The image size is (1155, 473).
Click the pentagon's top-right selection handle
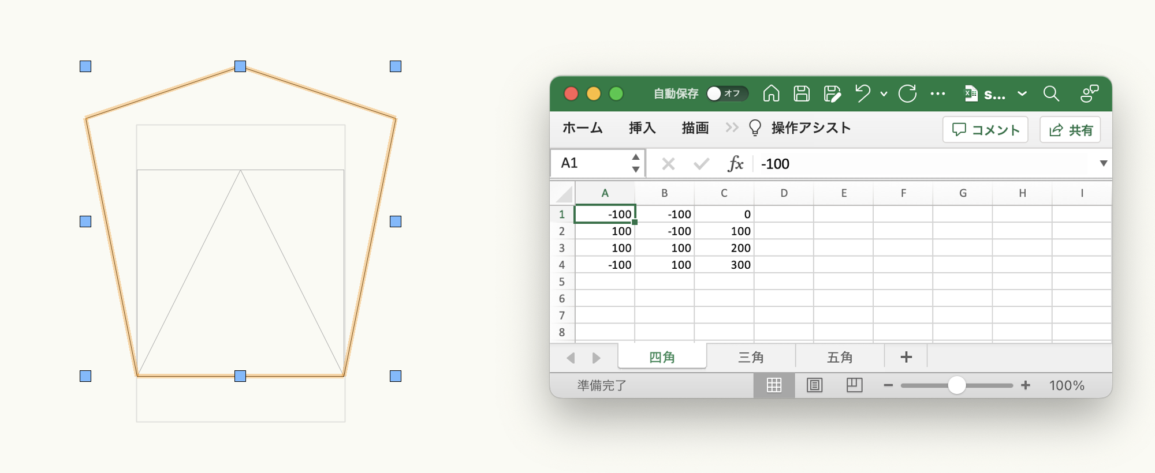396,66
